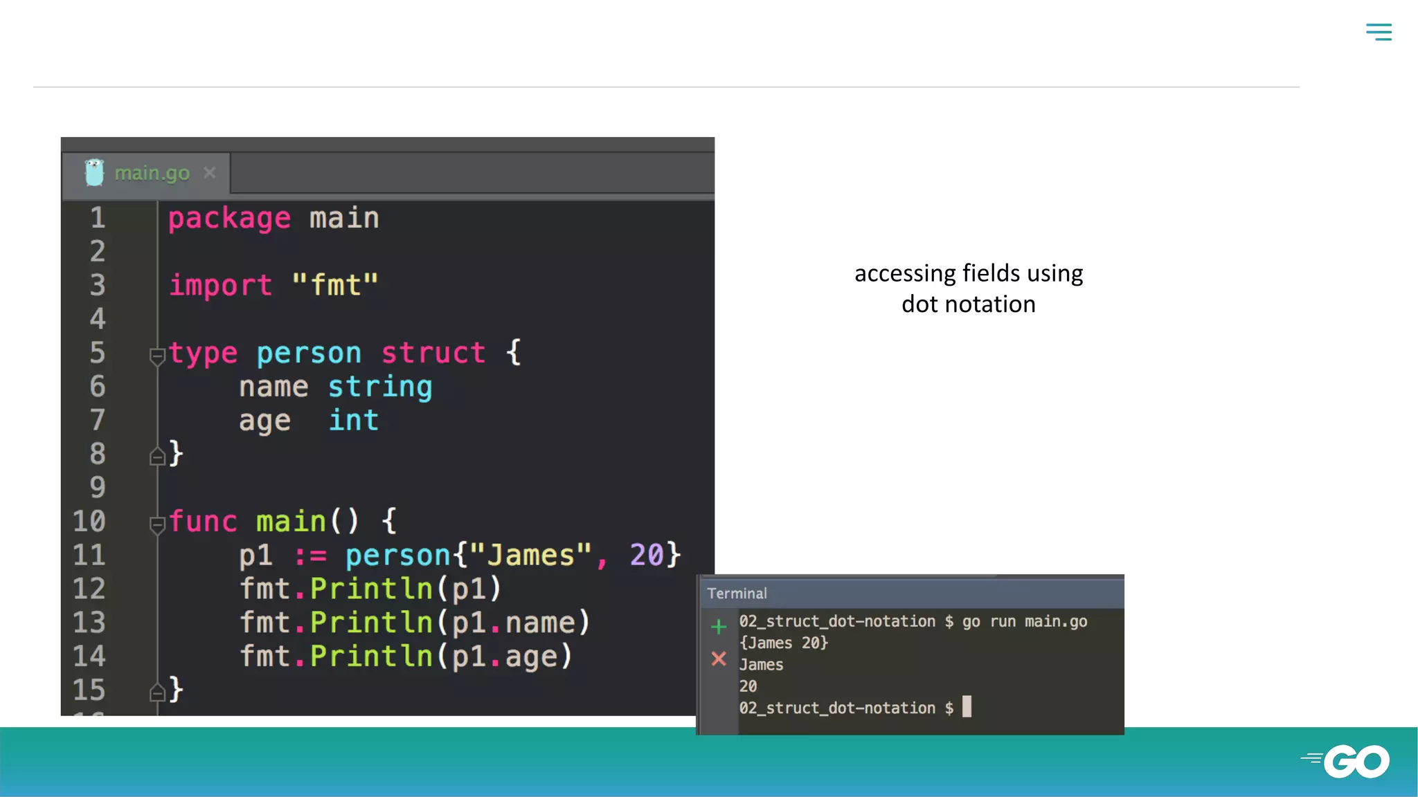Collapse the person struct fold marker on line 5
1418x797 pixels.
(157, 356)
